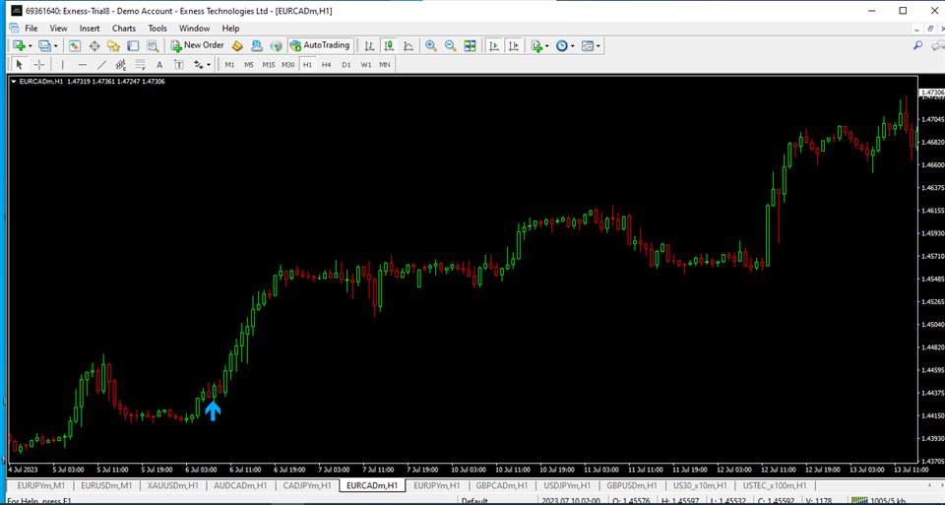Select the Text Label 'T' tool
The image size is (945, 505).
(x=179, y=65)
